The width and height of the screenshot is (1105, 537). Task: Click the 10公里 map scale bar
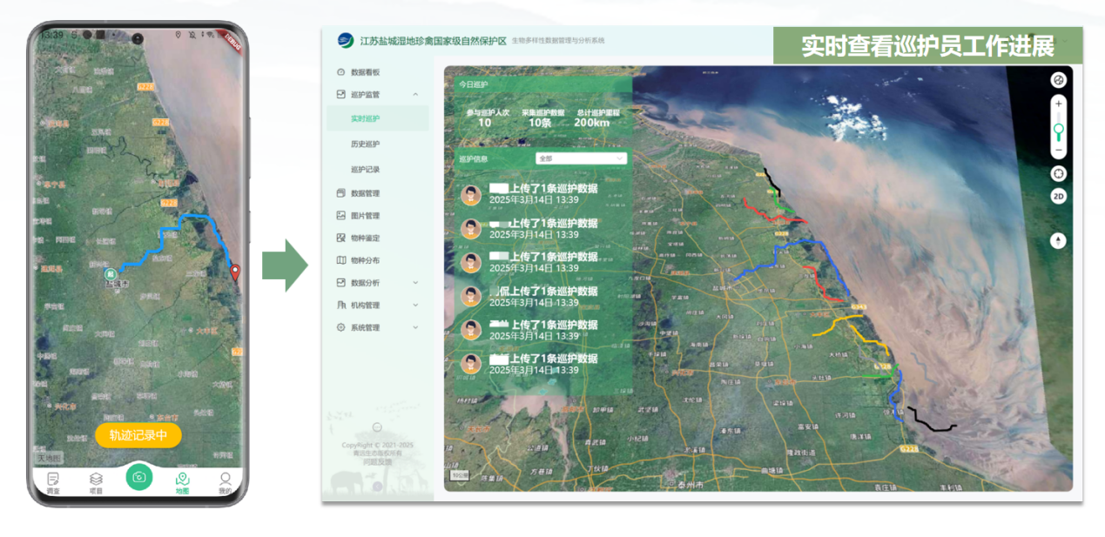click(460, 475)
